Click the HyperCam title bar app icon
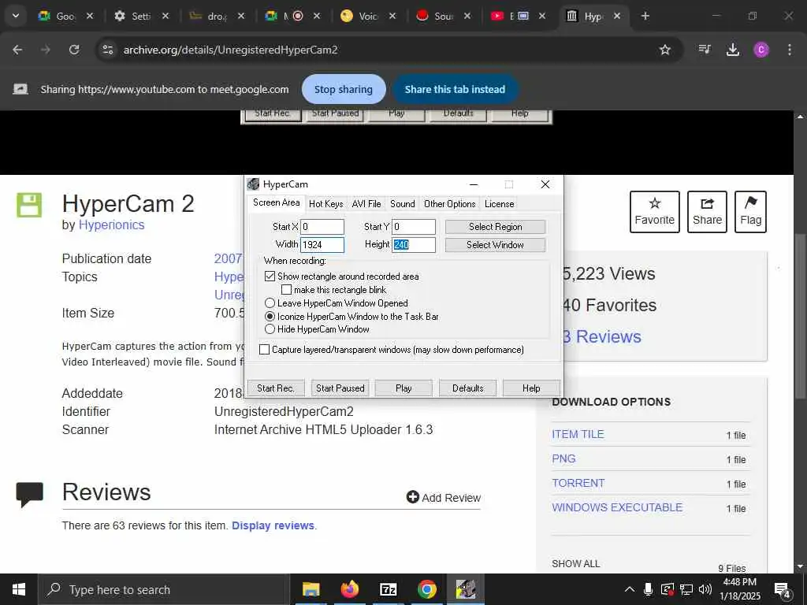Image resolution: width=807 pixels, height=605 pixels. (x=253, y=184)
